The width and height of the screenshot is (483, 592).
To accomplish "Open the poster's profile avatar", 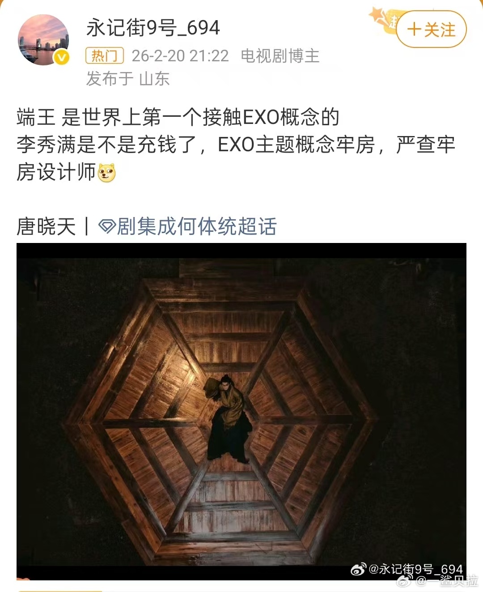I will tap(43, 40).
